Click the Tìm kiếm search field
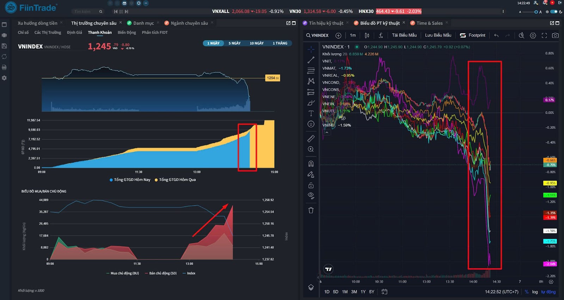The image size is (564, 300). click(x=87, y=12)
